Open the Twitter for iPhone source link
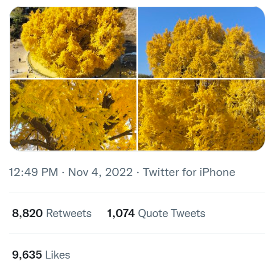 pyautogui.click(x=189, y=172)
